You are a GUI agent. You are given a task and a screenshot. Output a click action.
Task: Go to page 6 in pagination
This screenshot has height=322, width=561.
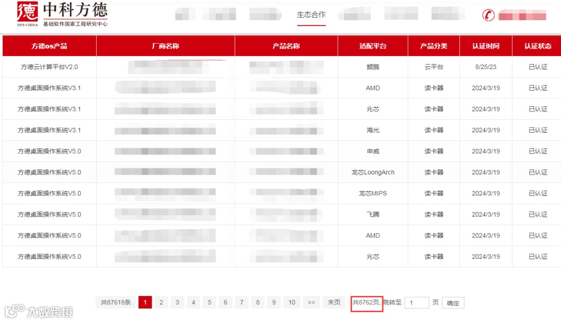[225, 302]
